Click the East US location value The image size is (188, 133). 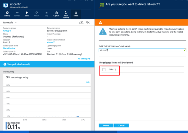(7, 43)
